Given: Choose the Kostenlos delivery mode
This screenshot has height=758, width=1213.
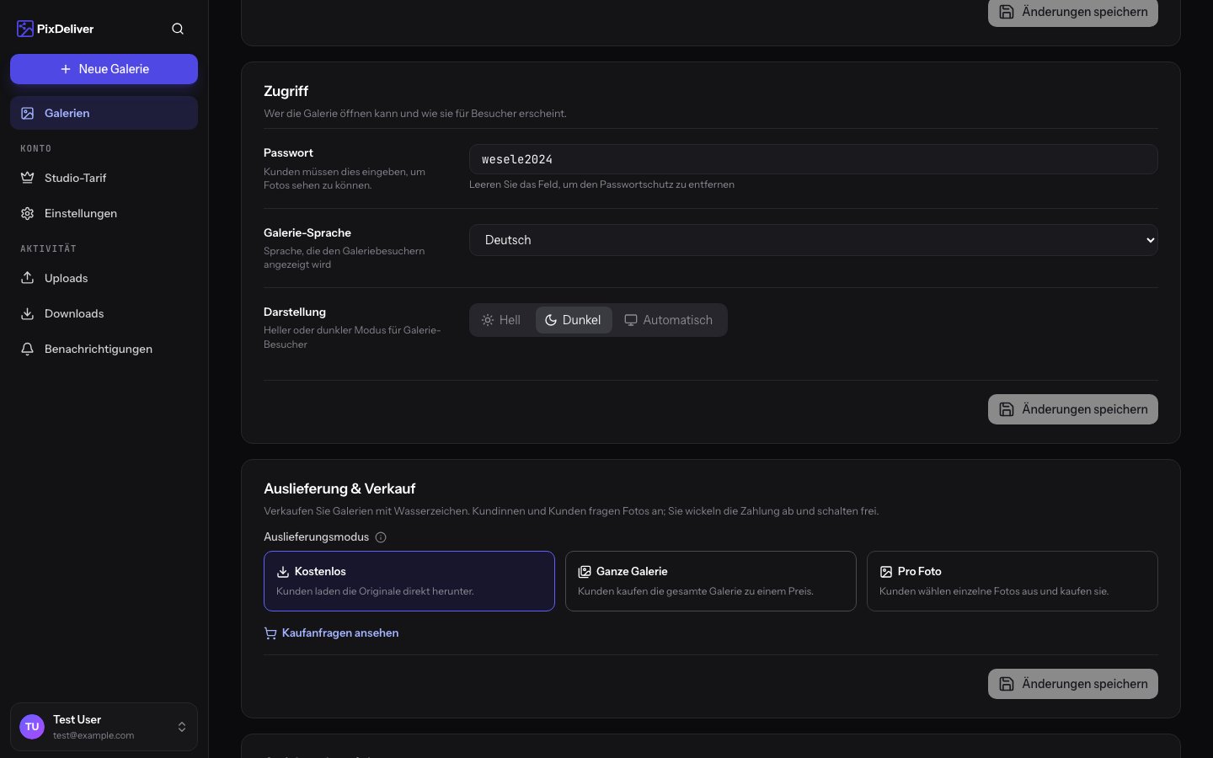Looking at the screenshot, I should point(409,581).
